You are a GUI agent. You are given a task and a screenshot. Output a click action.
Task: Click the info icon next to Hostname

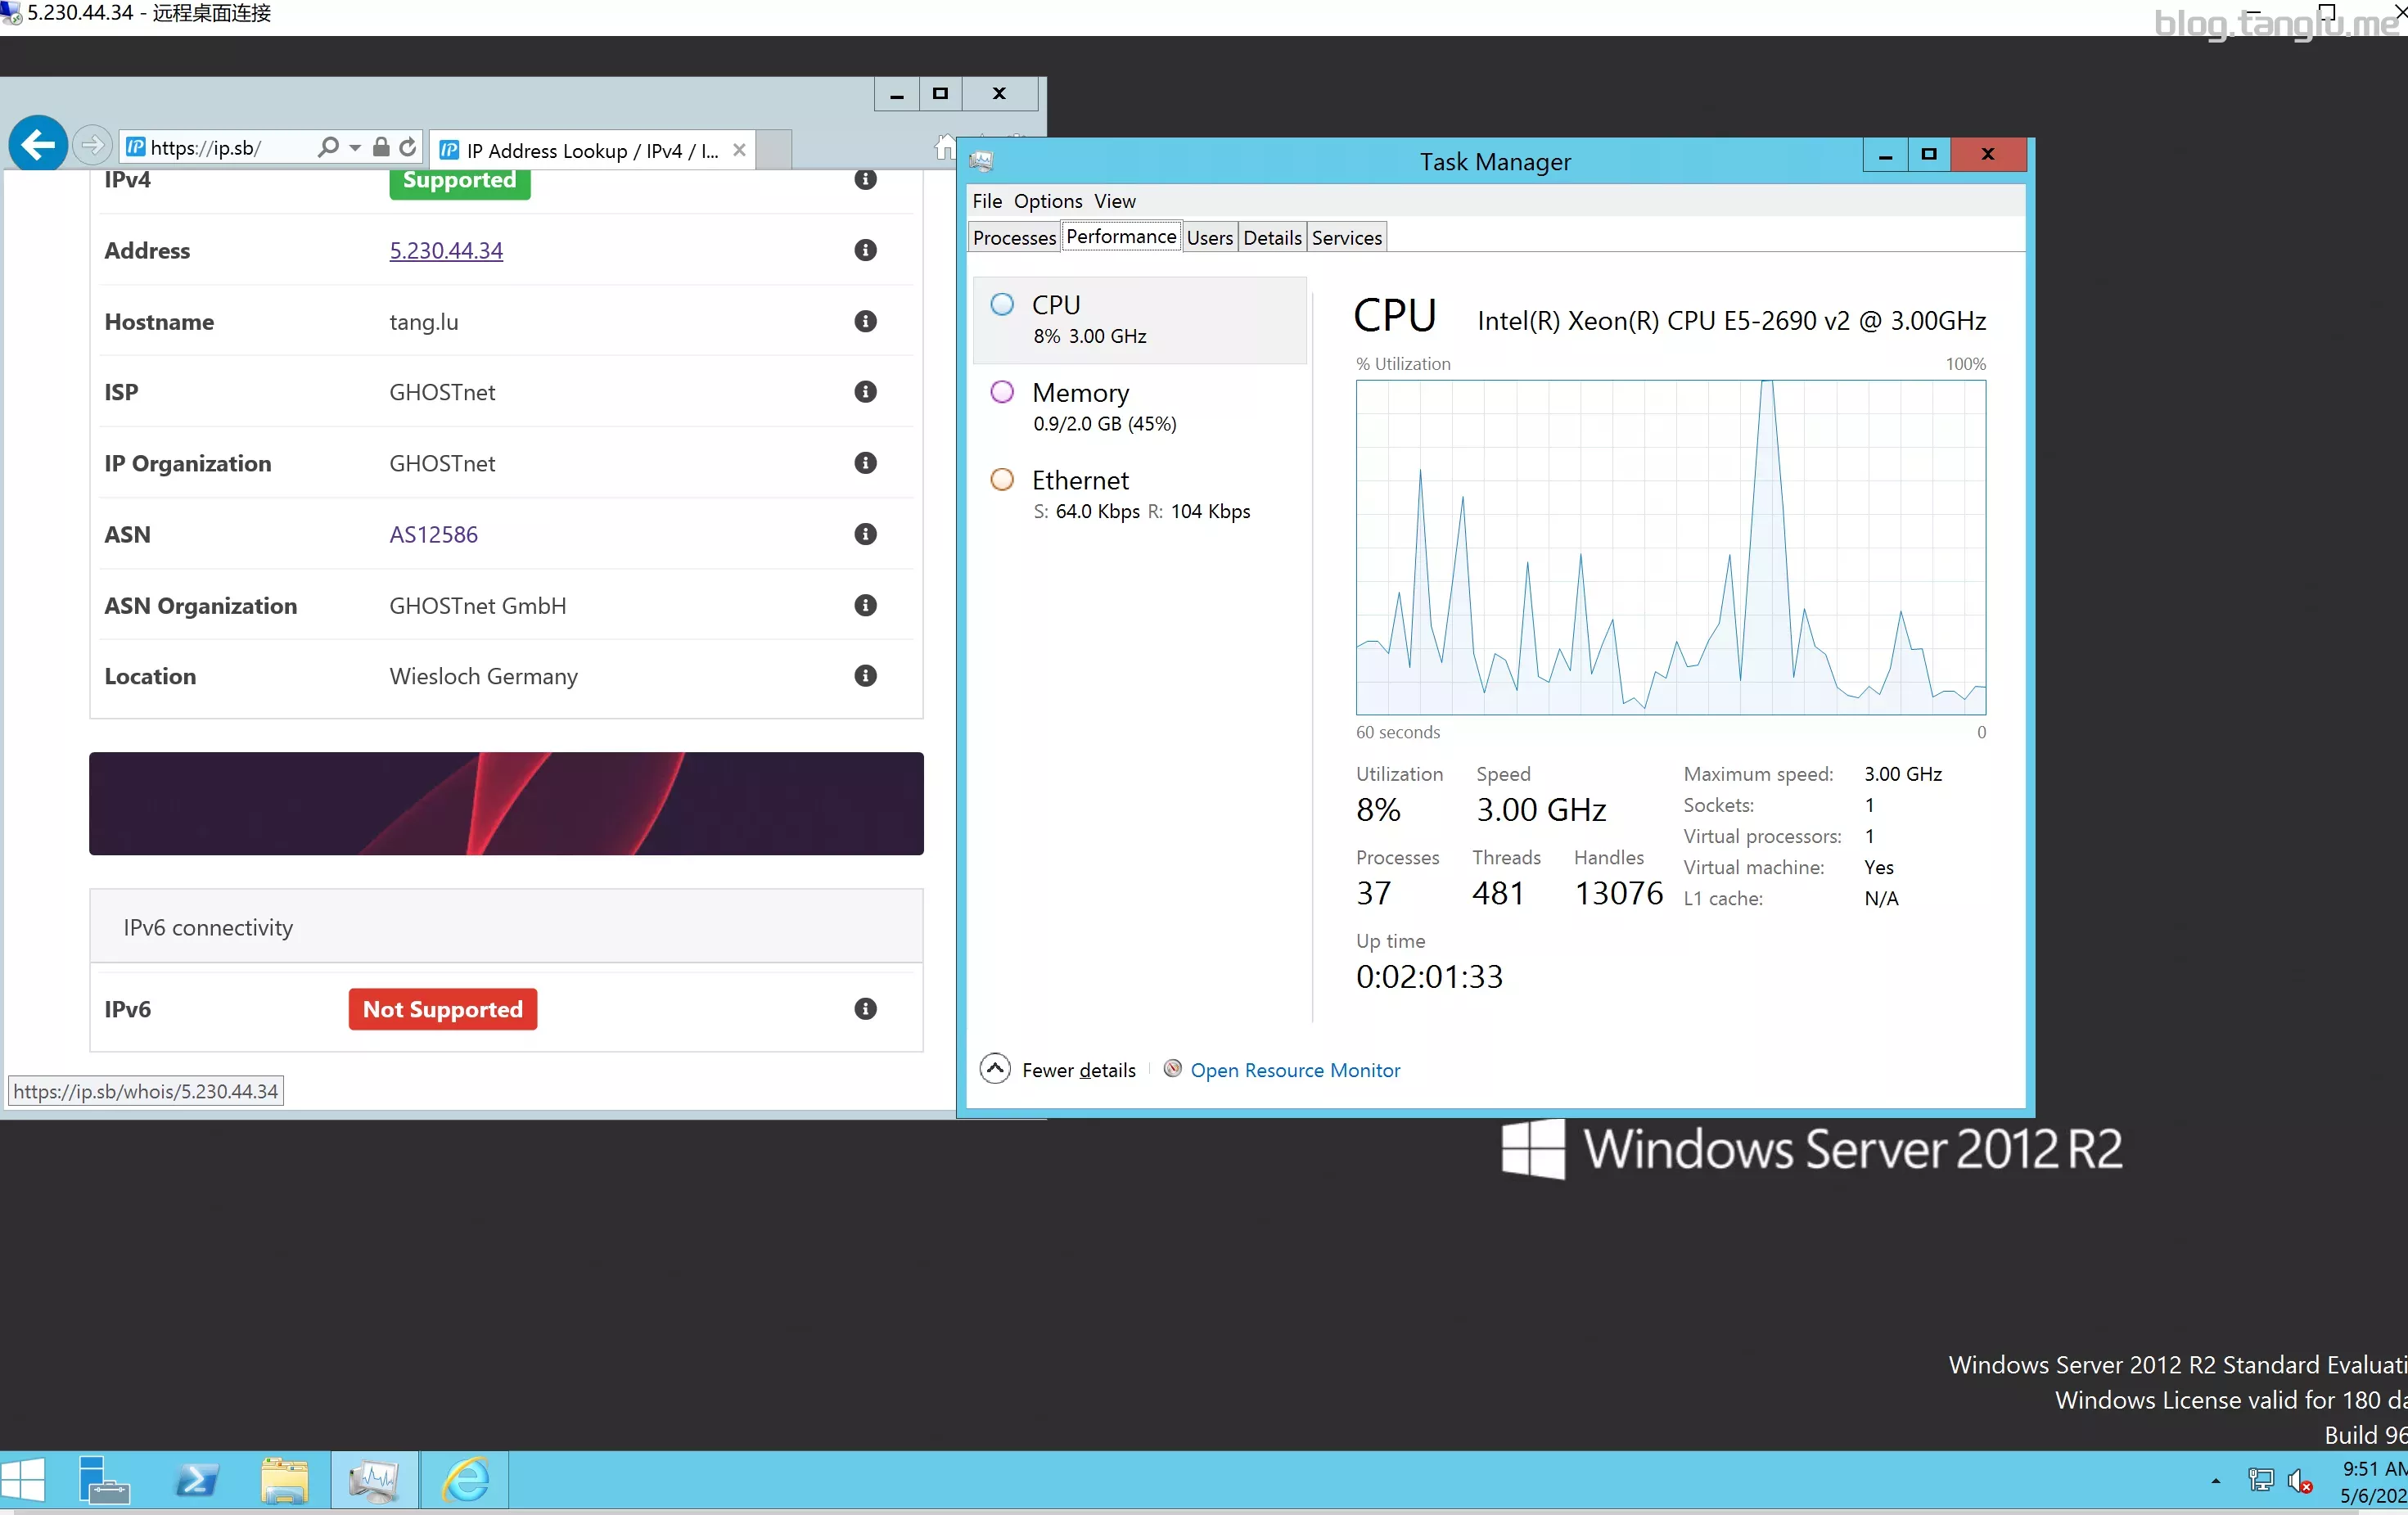[865, 321]
